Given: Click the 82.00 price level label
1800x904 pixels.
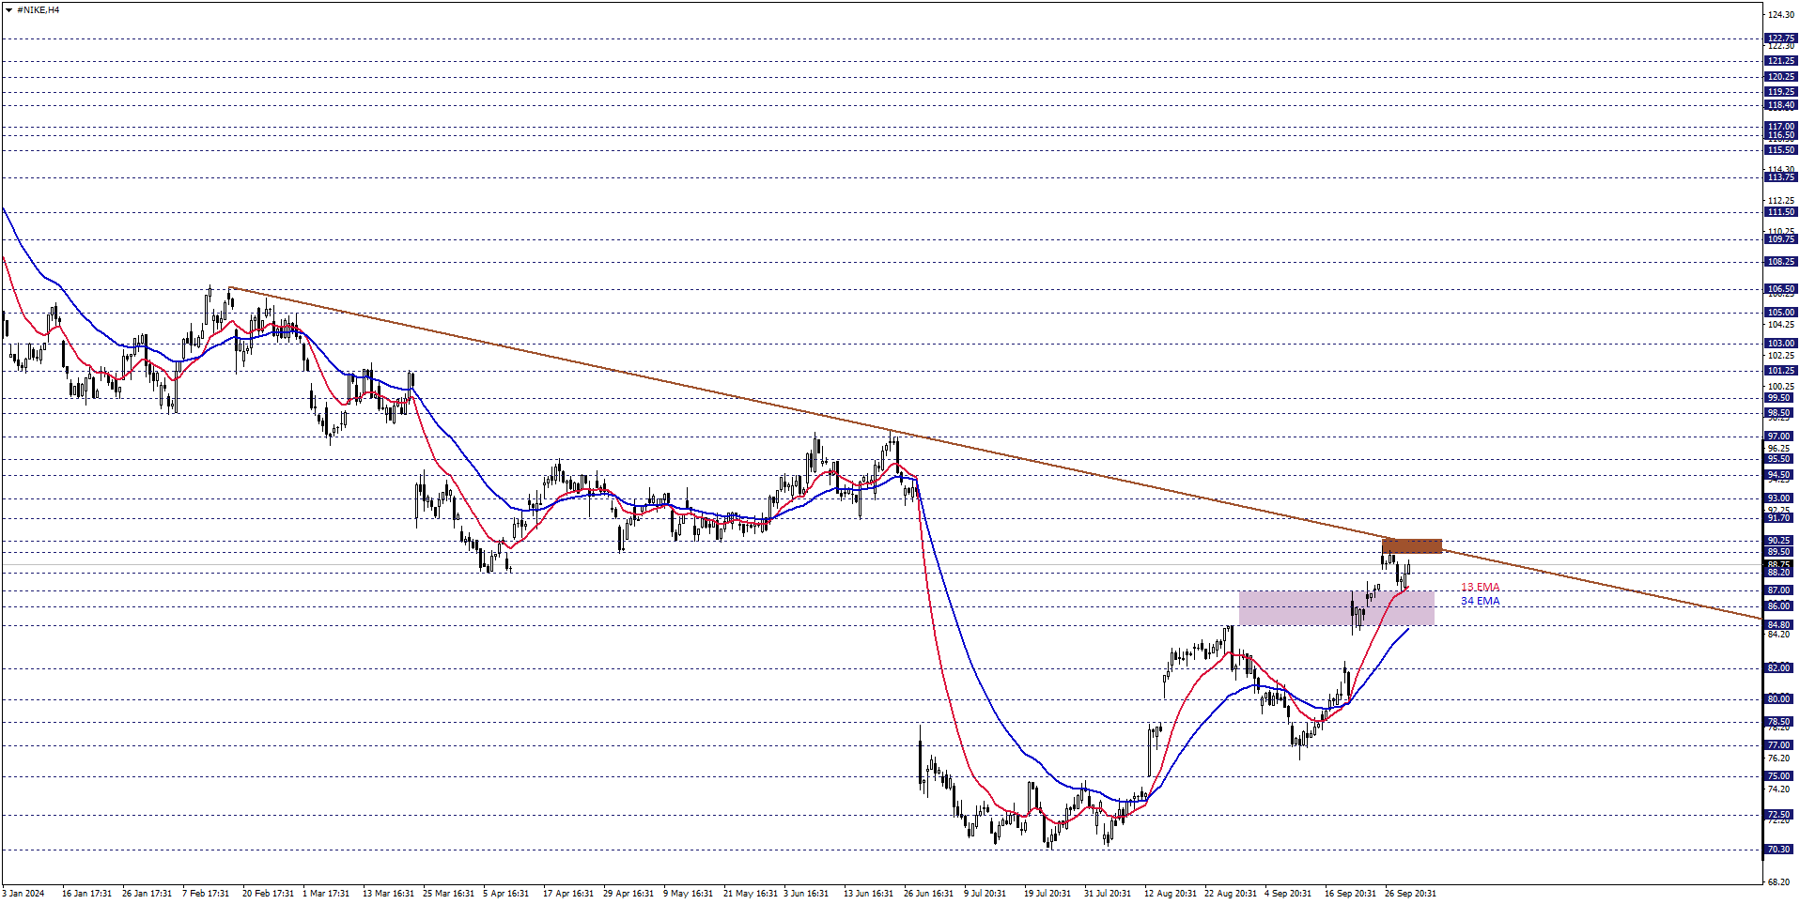Looking at the screenshot, I should 1780,668.
